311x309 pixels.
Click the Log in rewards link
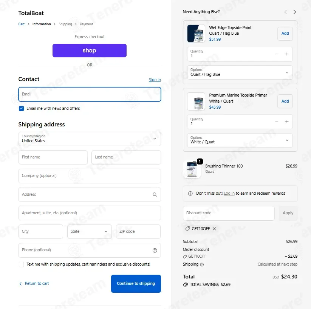pos(229,193)
